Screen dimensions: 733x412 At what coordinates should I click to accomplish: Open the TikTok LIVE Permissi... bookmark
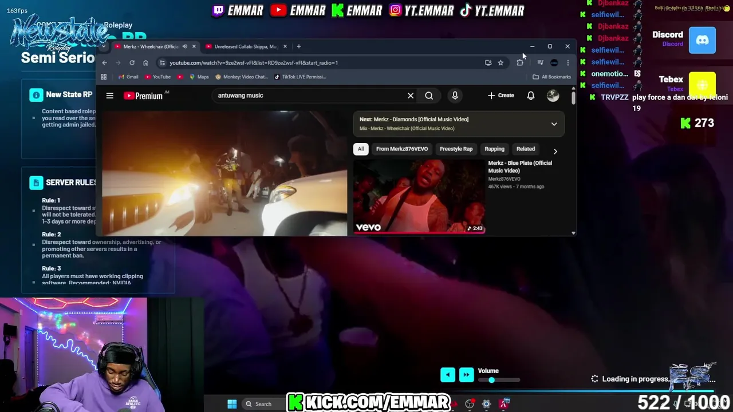(x=300, y=77)
